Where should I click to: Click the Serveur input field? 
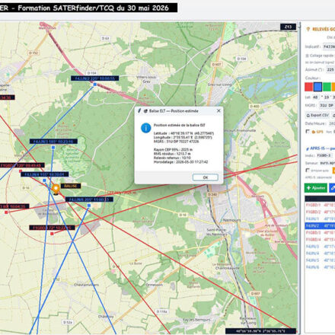[327, 163]
